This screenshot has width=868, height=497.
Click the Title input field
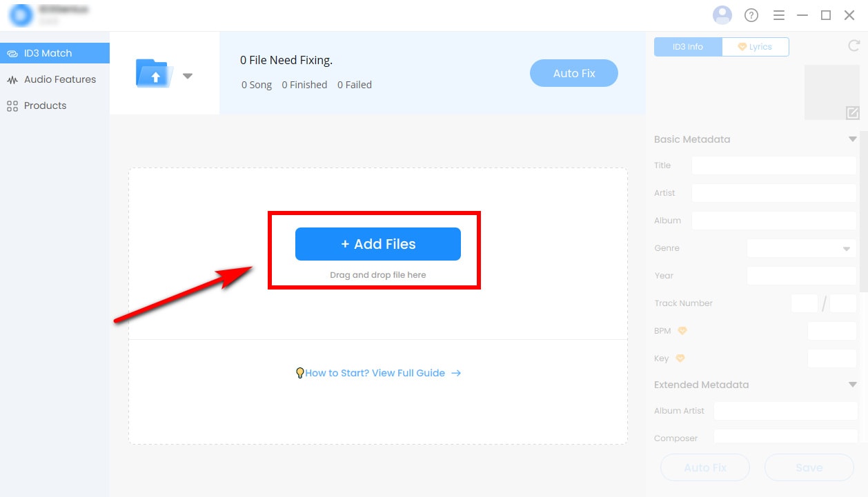(774, 165)
